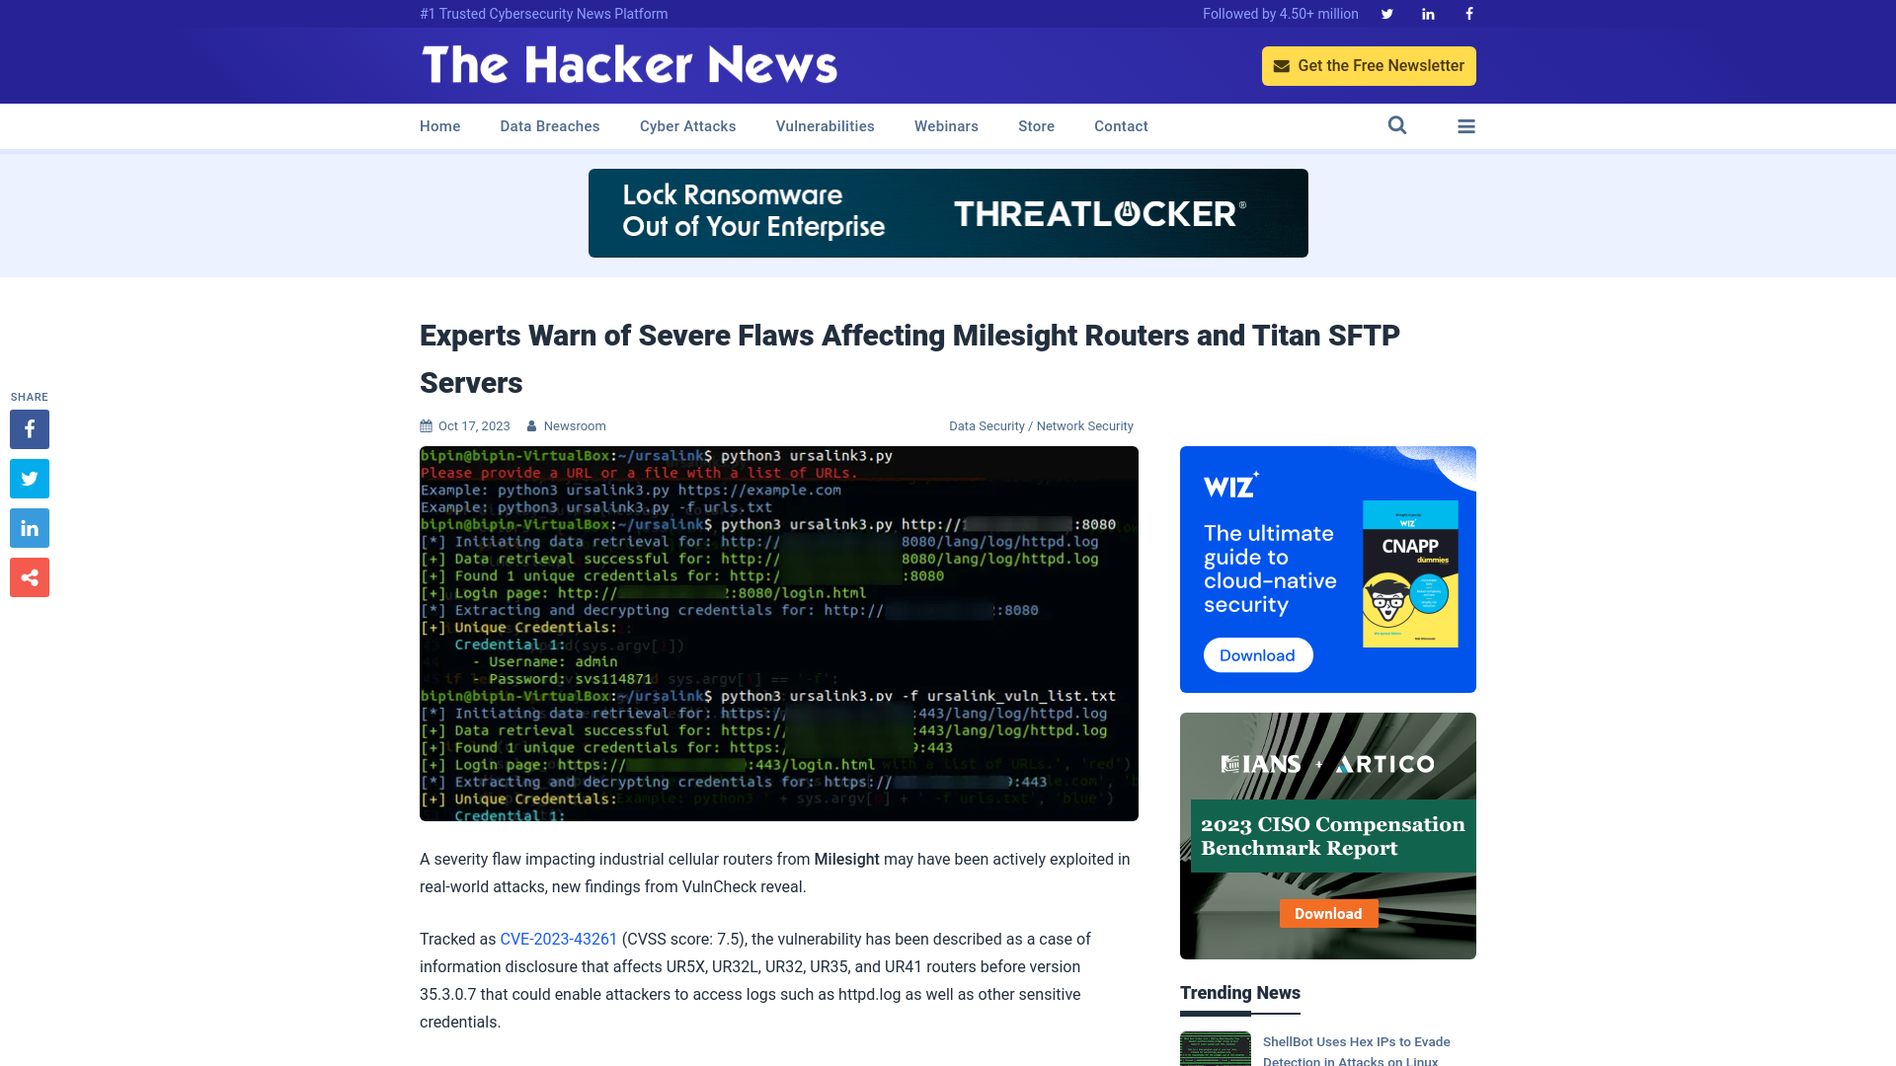
Task: Click the LinkedIn share icon
Action: tap(29, 527)
